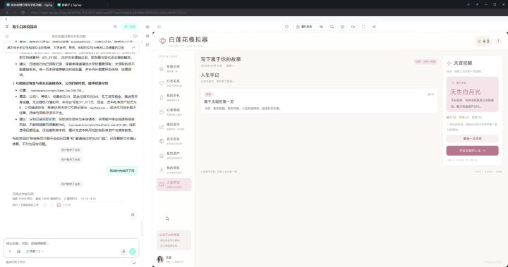Open 模拟股市 in the sidebar
Viewport: 508px width, 267px height.
pos(174,127)
